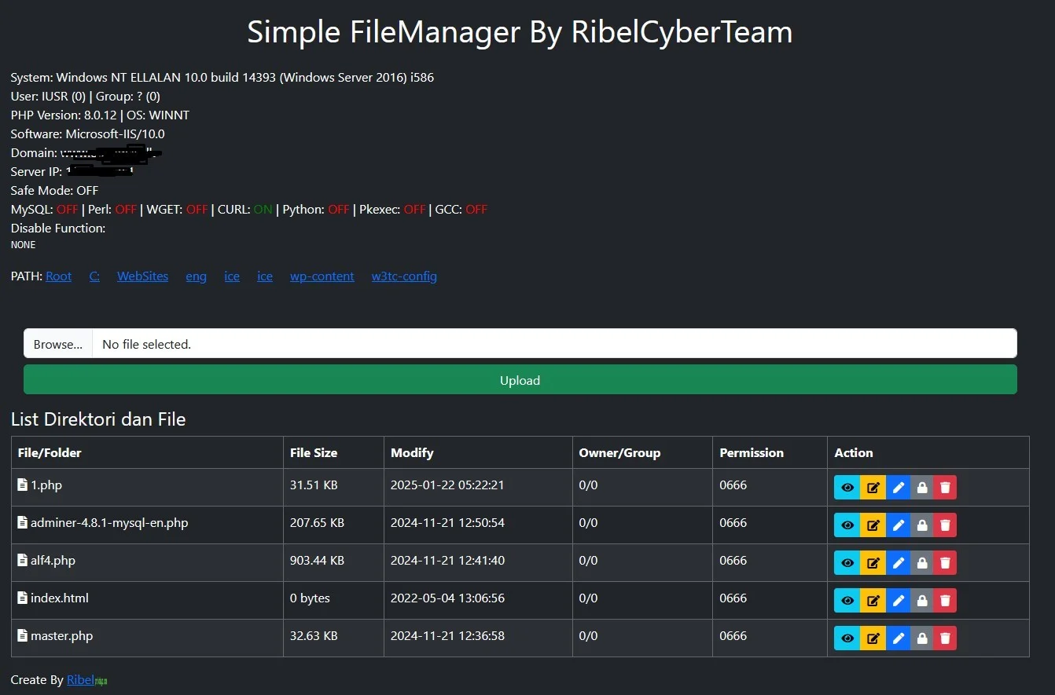Screen dimensions: 1055x695
Task: Open the Root path link
Action: pos(58,276)
